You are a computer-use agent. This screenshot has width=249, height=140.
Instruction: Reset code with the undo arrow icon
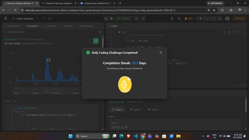(239, 32)
